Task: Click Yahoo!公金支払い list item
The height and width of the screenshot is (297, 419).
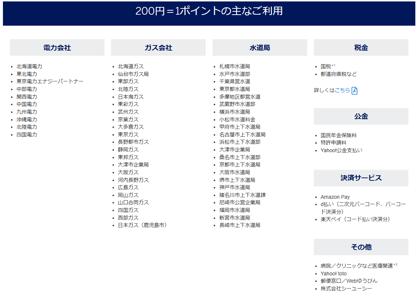Action: pyautogui.click(x=342, y=150)
